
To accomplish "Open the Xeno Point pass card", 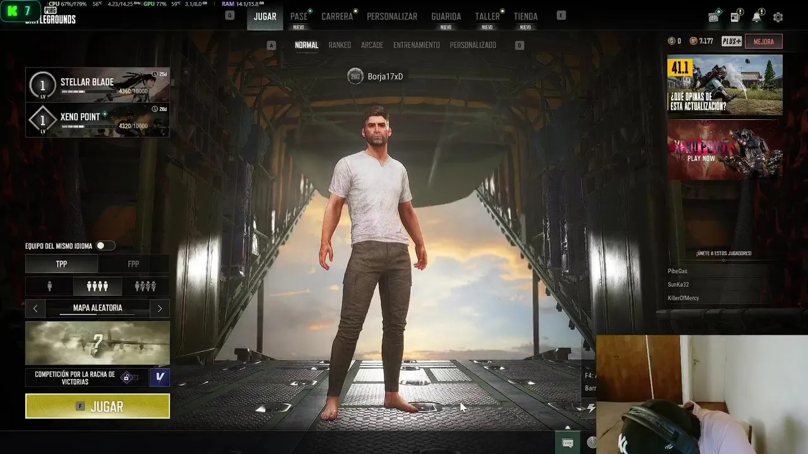I will [x=98, y=120].
